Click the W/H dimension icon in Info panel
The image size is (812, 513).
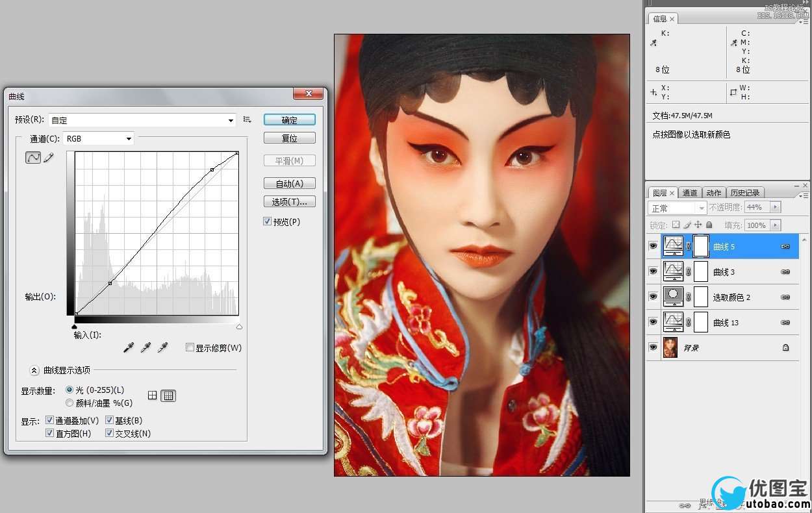[x=734, y=92]
